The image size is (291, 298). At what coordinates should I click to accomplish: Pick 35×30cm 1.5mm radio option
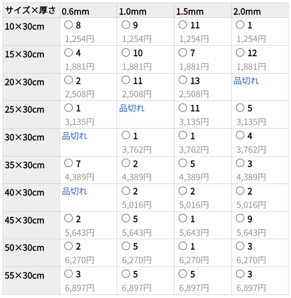coord(183,164)
